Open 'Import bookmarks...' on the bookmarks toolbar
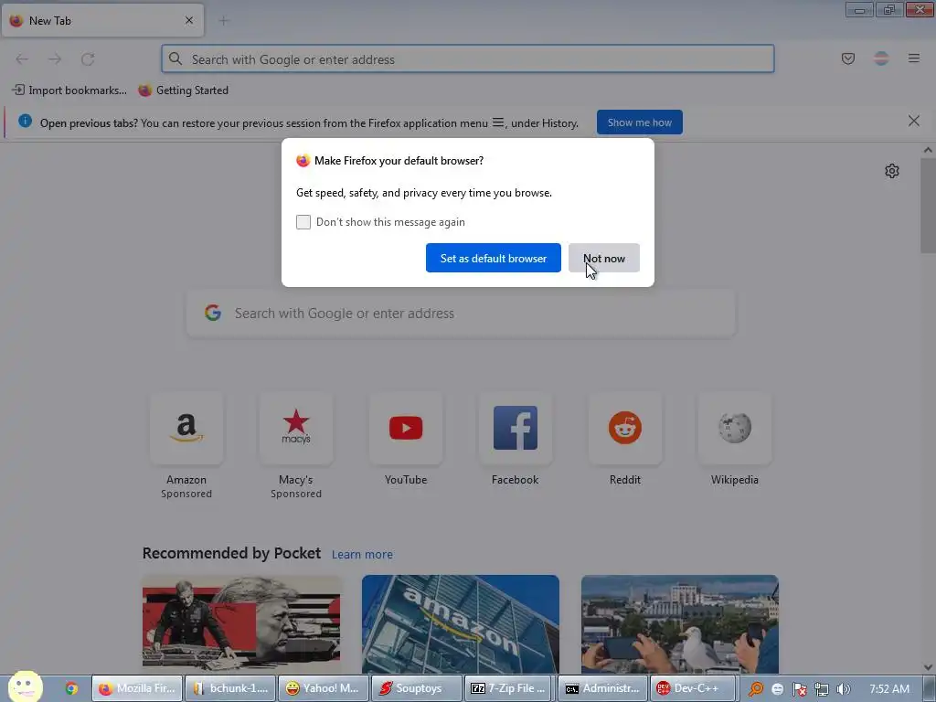The image size is (936, 702). pyautogui.click(x=69, y=90)
